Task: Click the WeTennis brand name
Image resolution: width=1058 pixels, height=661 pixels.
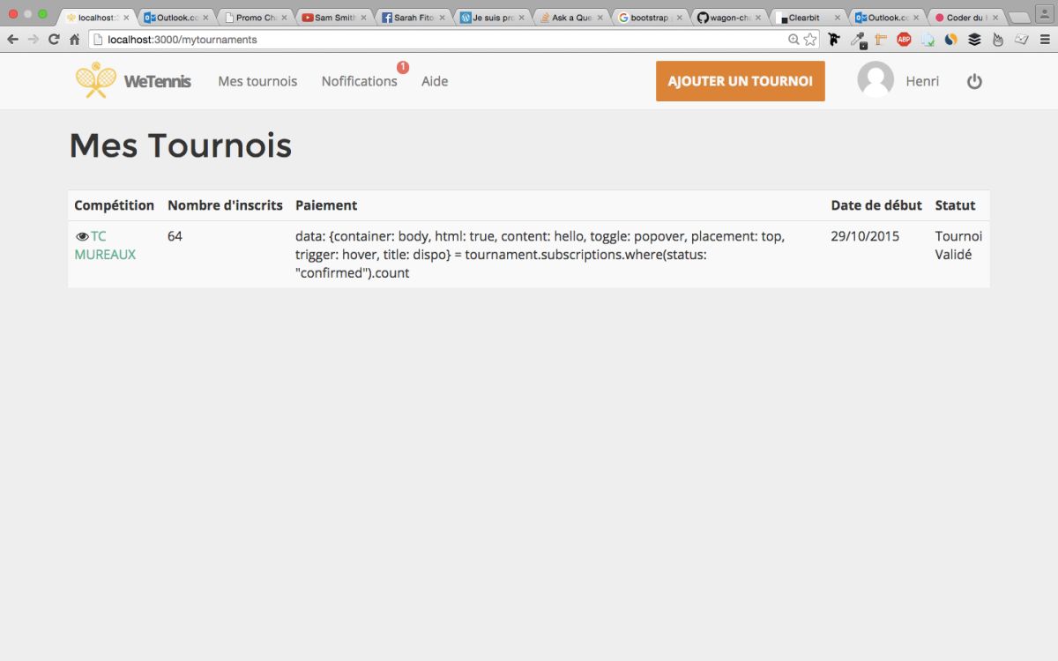Action: [157, 81]
